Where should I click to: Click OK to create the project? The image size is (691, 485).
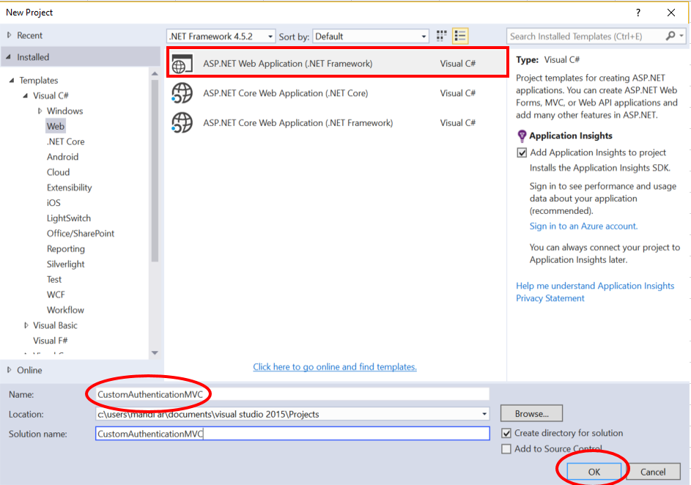click(594, 472)
